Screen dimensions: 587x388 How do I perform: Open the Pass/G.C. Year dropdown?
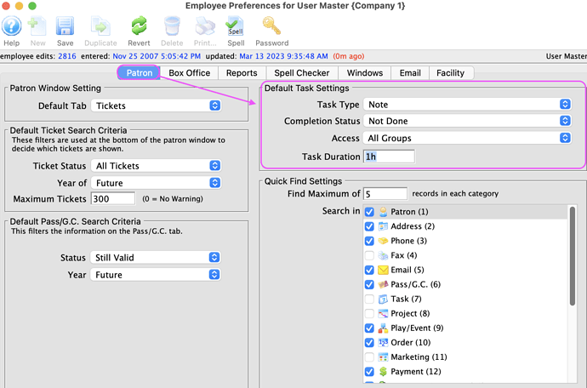(156, 275)
